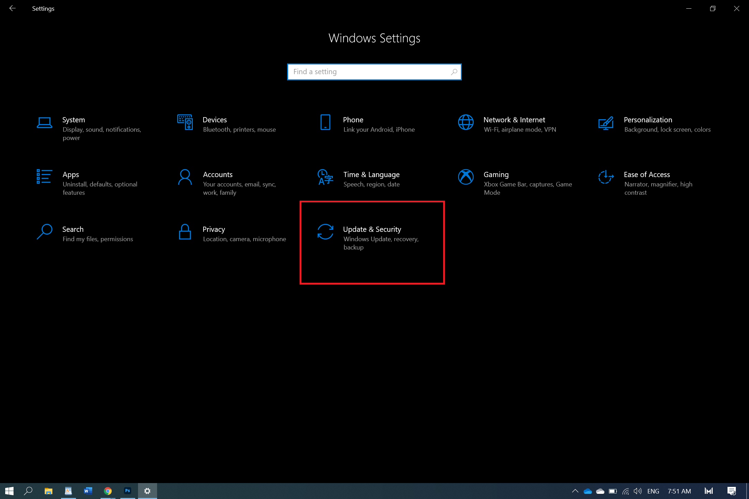Open the Accounts person icon
Screen dimensions: 749x499
pos(185,177)
